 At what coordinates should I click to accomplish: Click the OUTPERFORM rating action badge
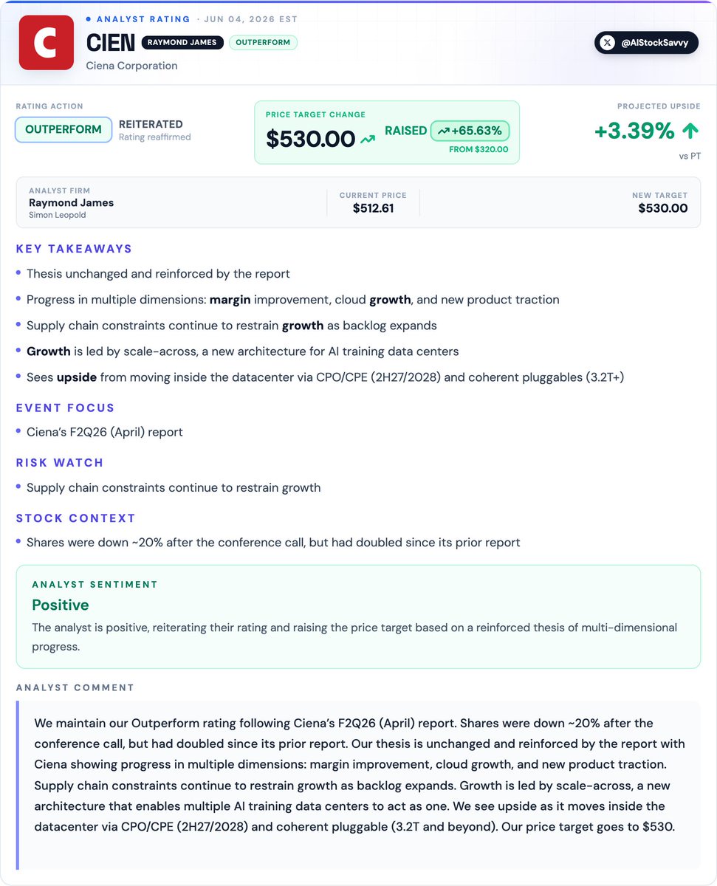tap(64, 129)
